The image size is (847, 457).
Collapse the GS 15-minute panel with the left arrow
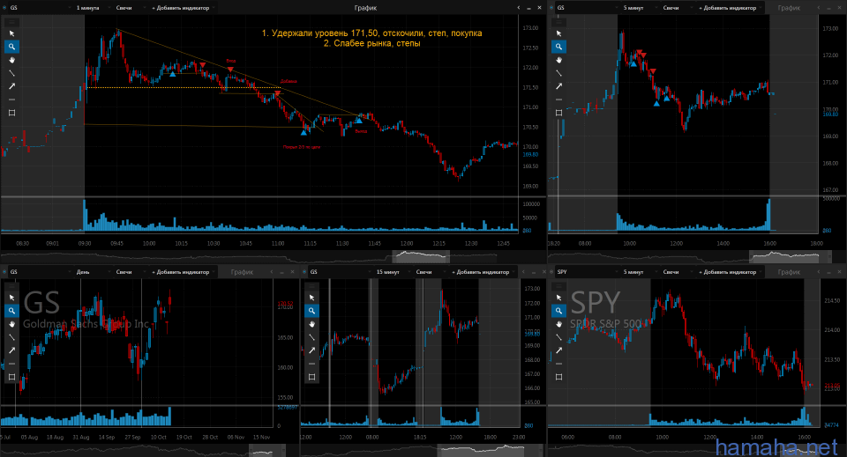tap(523, 271)
